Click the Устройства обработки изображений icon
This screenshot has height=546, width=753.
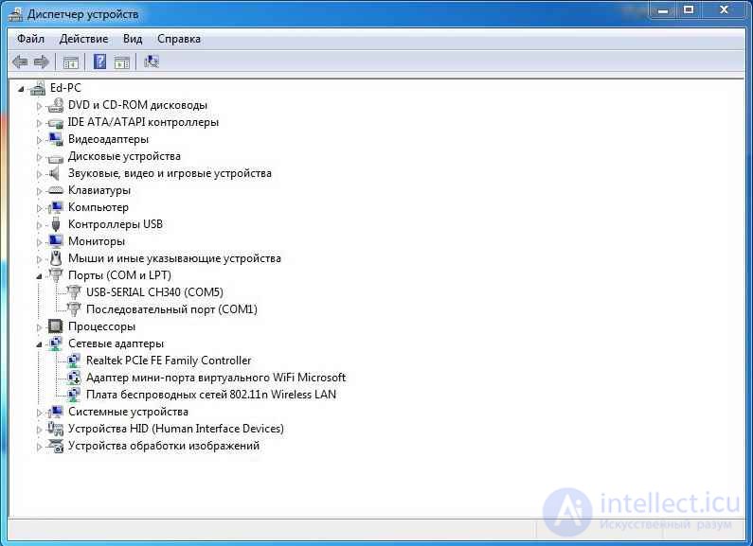tap(55, 446)
